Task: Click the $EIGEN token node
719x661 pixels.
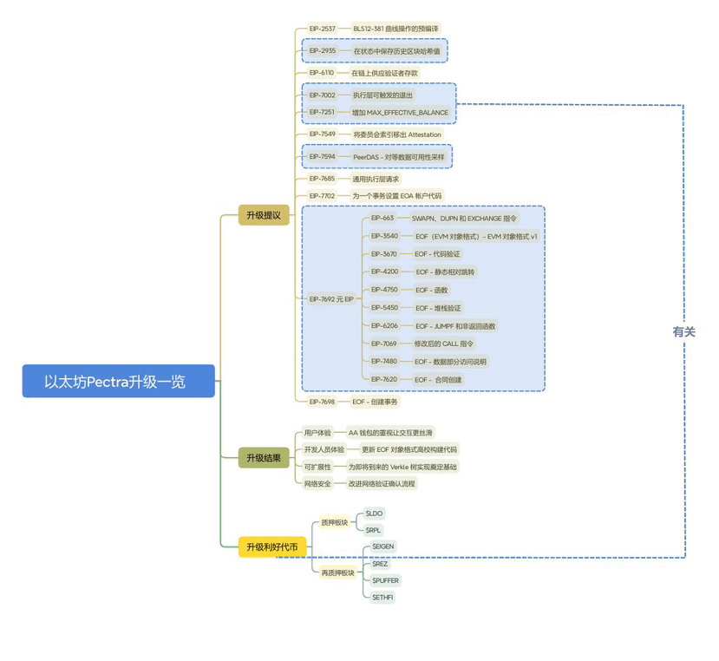Action: [382, 546]
